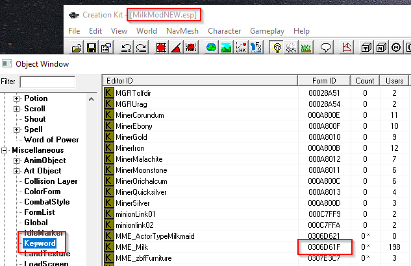The height and width of the screenshot is (266, 411).
Task: Open the Character menu
Action: pyautogui.click(x=225, y=31)
